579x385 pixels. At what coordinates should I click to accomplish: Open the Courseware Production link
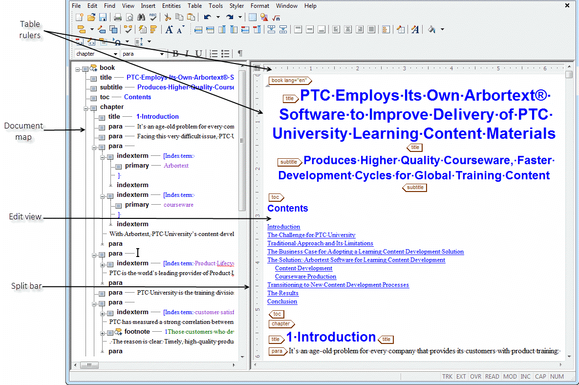(x=305, y=277)
